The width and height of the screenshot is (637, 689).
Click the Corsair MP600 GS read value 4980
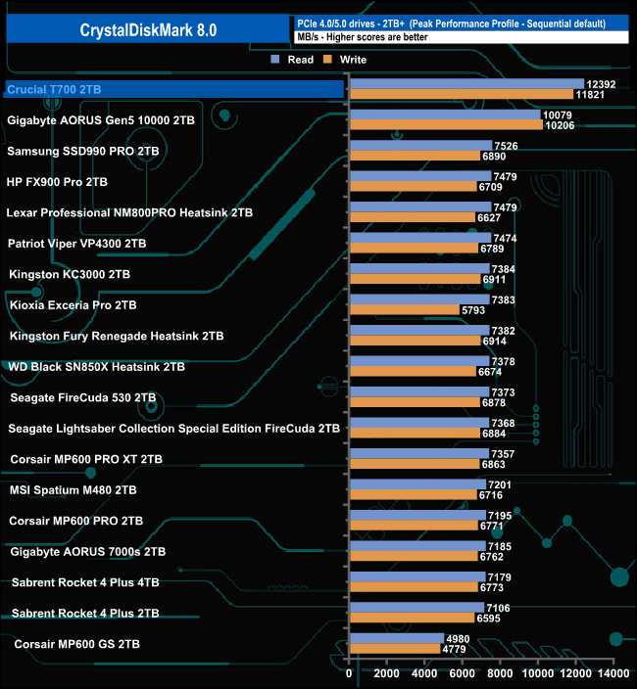point(458,638)
